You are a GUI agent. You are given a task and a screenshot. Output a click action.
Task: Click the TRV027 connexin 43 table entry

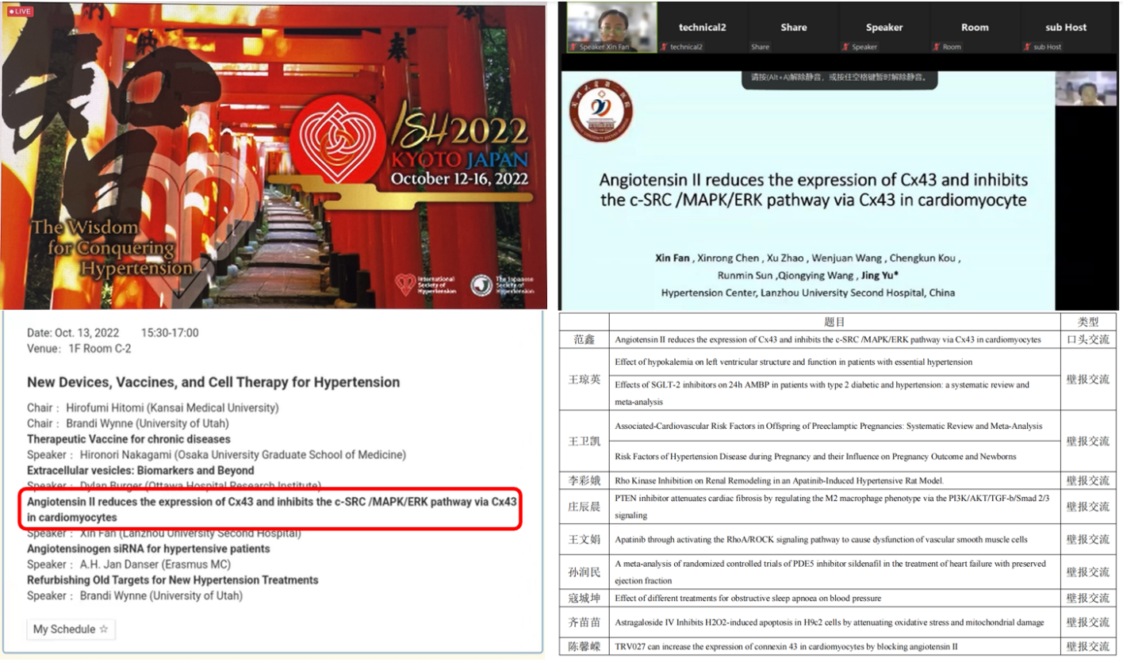point(785,646)
